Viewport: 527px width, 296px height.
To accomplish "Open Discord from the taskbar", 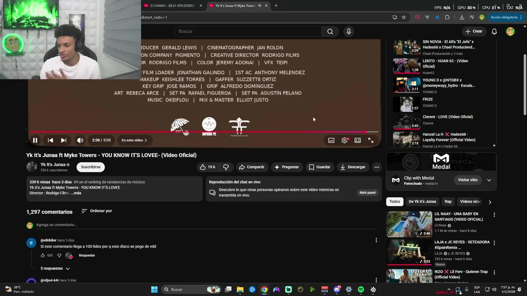I will coord(337,289).
